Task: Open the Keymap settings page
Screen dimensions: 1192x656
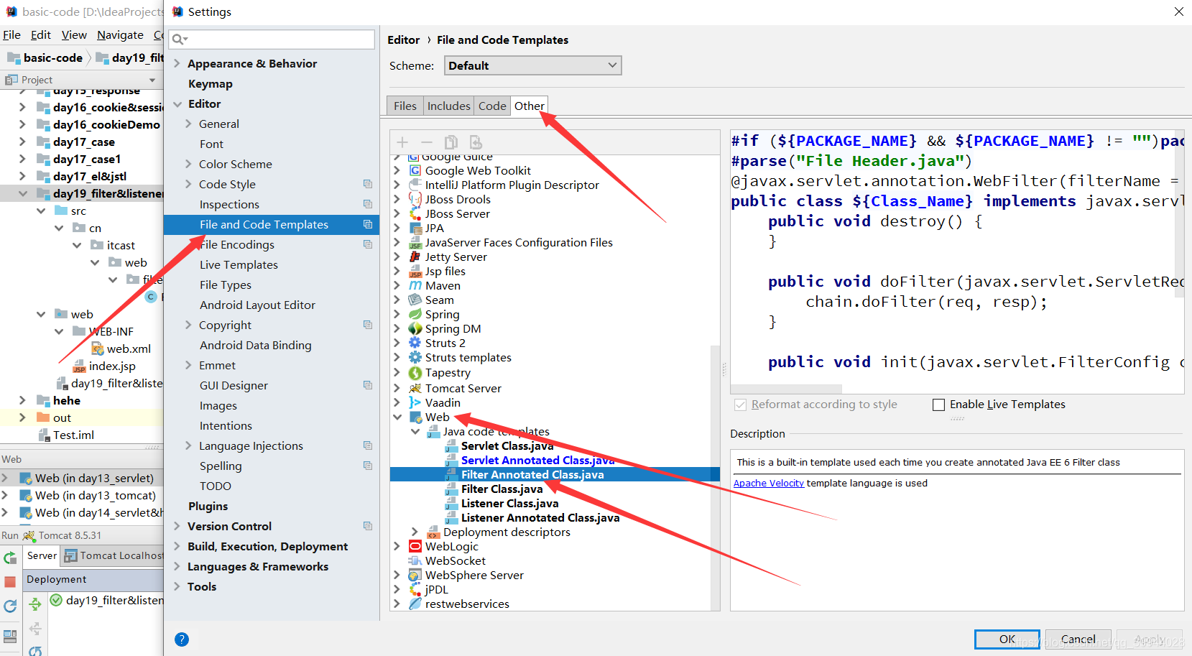Action: pyautogui.click(x=211, y=83)
